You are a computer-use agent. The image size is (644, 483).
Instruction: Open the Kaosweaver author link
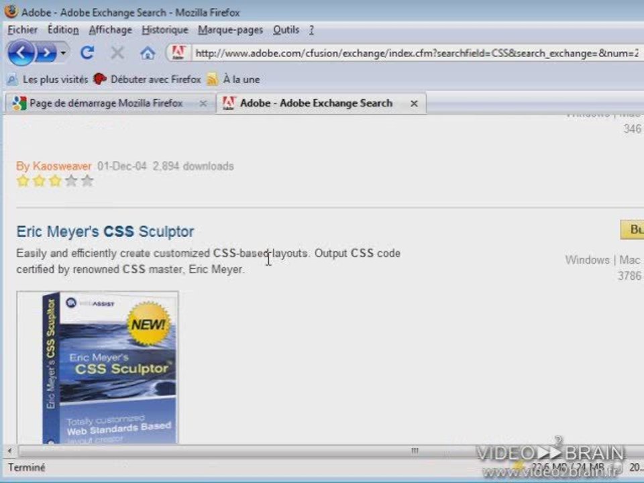pyautogui.click(x=62, y=166)
